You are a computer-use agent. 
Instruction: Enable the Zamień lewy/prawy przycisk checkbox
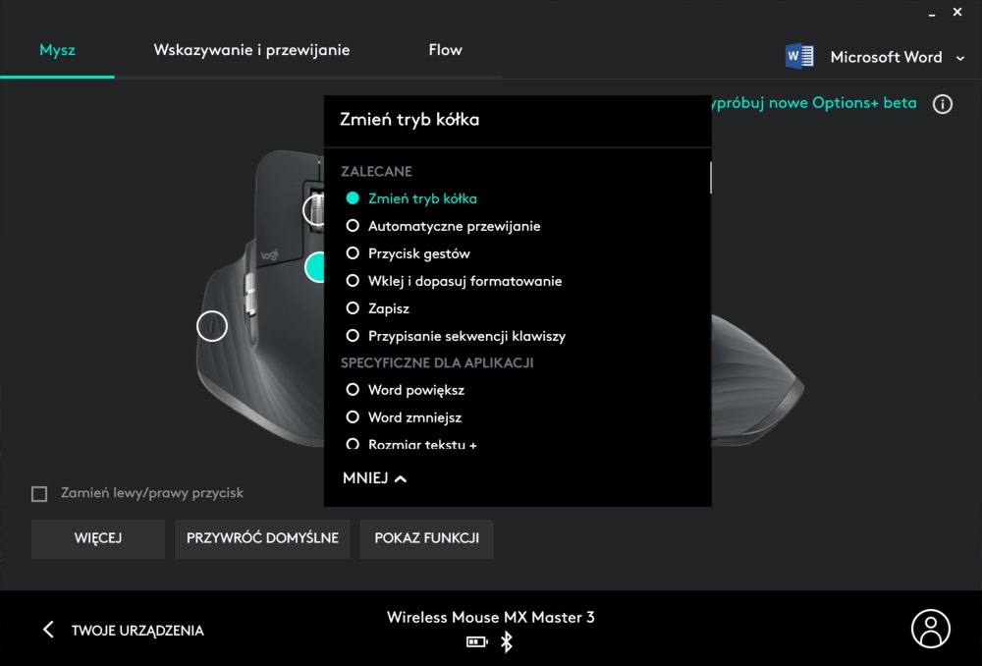(x=39, y=494)
